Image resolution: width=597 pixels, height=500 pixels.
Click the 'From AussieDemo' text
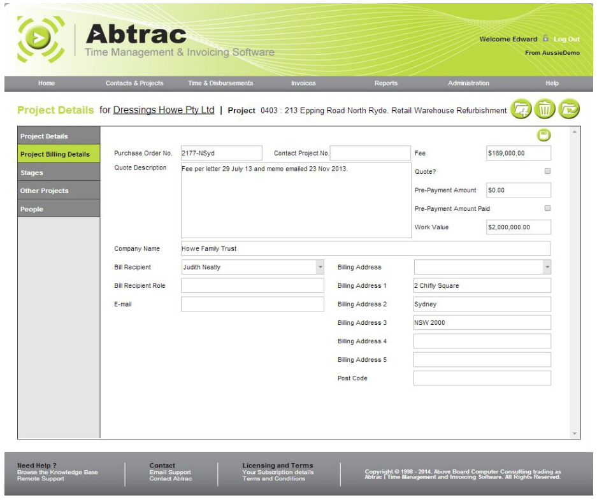[552, 52]
